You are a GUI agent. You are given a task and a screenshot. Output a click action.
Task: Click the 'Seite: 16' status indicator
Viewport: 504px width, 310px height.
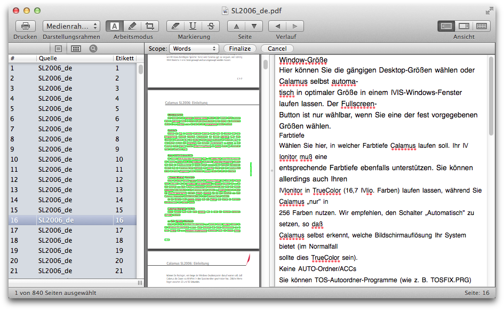(477, 293)
